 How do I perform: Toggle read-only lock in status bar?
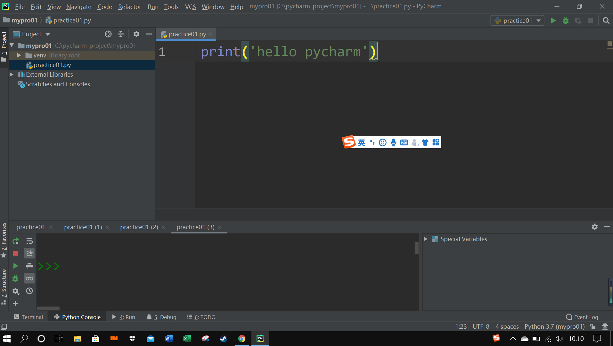click(x=593, y=326)
